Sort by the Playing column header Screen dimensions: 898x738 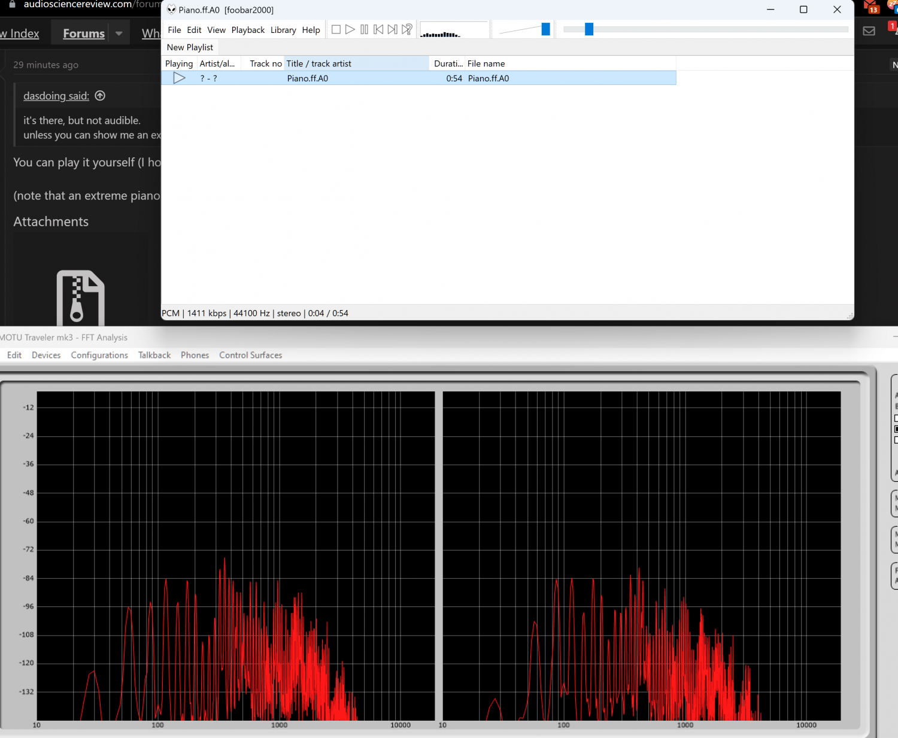click(x=179, y=63)
